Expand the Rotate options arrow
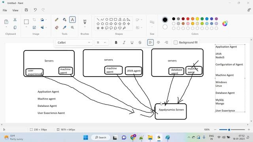Image resolution: width=253 pixels, height=142 pixels. tap(46, 20)
